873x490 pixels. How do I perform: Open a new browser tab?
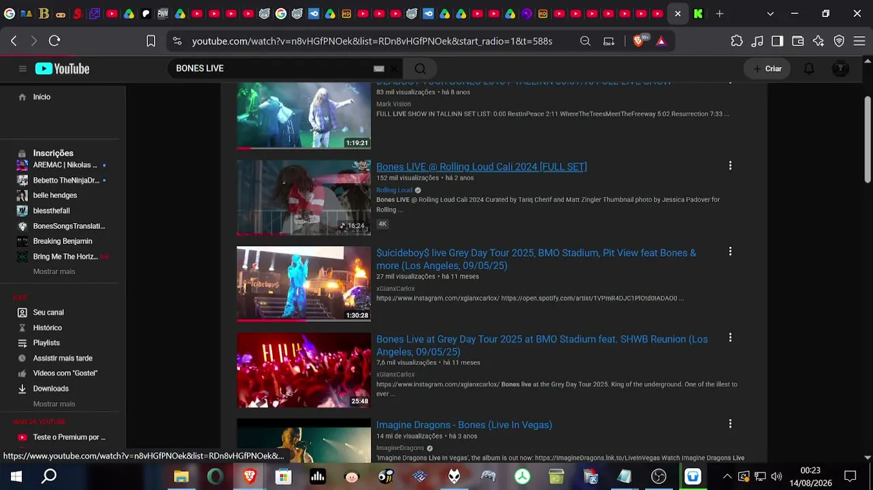pos(719,14)
